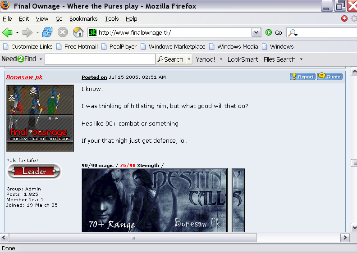Click the red update notification icon
Screen dimensions: 357x253
coord(344,18)
